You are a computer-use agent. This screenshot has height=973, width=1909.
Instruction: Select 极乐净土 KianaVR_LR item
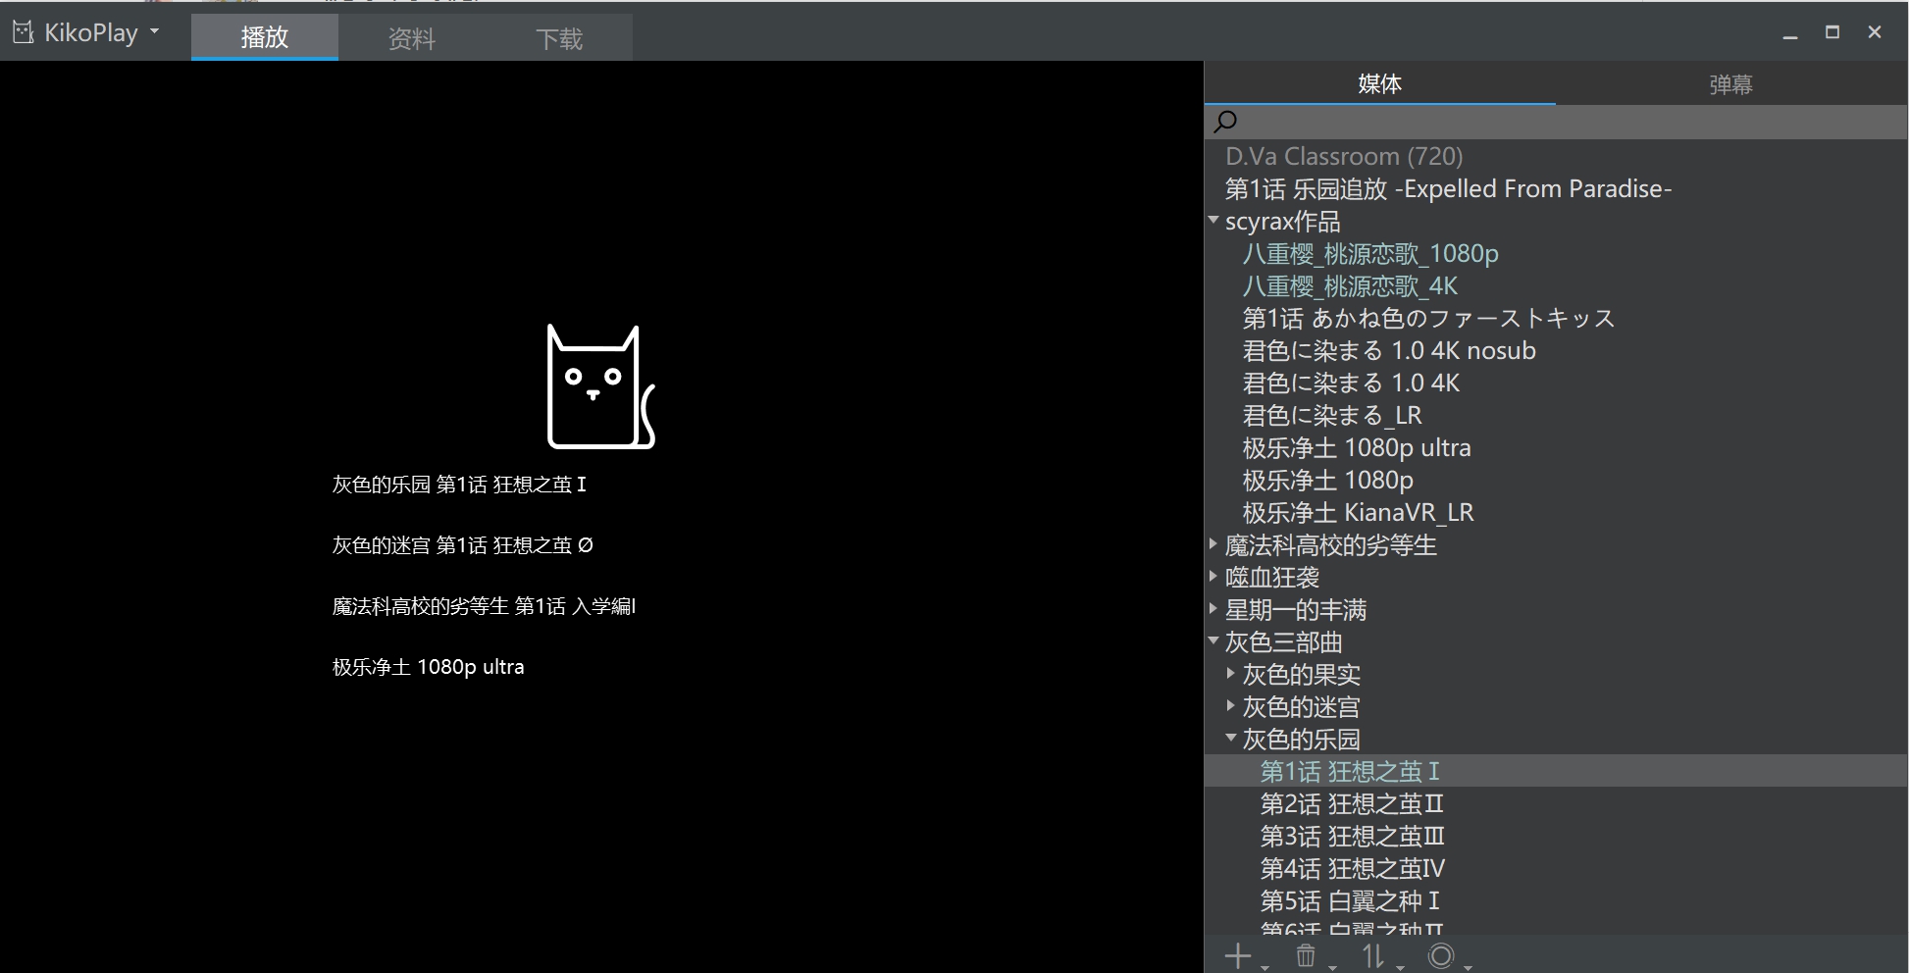point(1358,512)
